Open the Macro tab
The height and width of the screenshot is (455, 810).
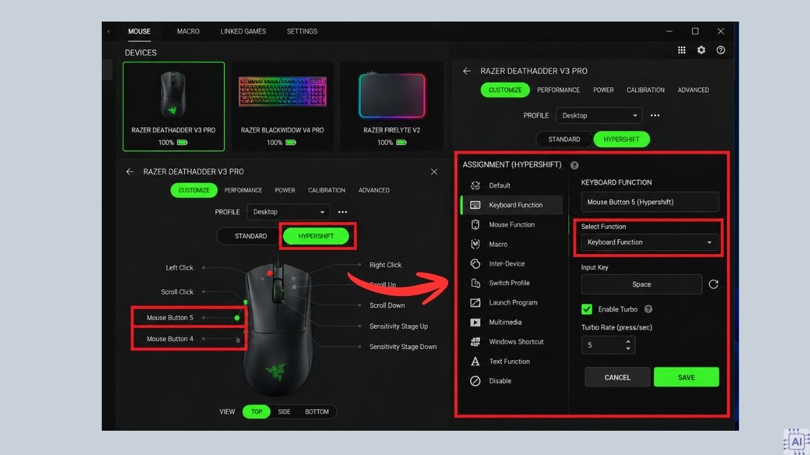tap(188, 31)
